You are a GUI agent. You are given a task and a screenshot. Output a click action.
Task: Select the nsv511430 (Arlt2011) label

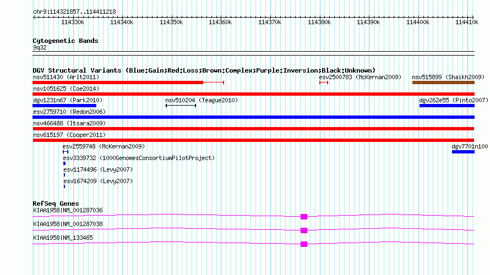tap(66, 77)
